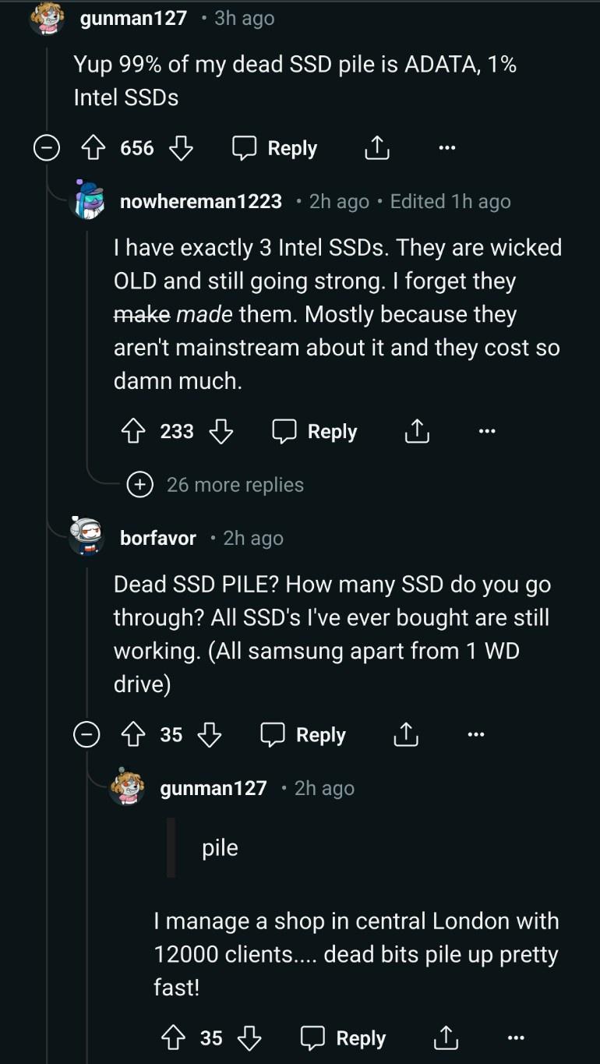The image size is (600, 1064).
Task: Collapse borfavor's comment thread
Action: pyautogui.click(x=86, y=734)
